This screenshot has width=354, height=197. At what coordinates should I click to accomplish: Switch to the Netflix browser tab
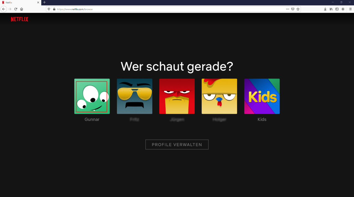(20, 2)
